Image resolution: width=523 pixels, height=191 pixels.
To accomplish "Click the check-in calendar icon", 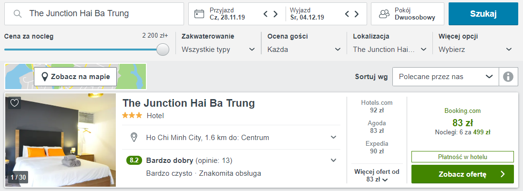I will pos(199,14).
